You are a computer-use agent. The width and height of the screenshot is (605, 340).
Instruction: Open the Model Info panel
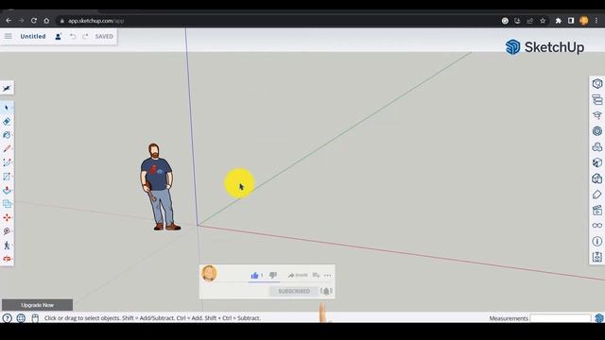coord(596,242)
